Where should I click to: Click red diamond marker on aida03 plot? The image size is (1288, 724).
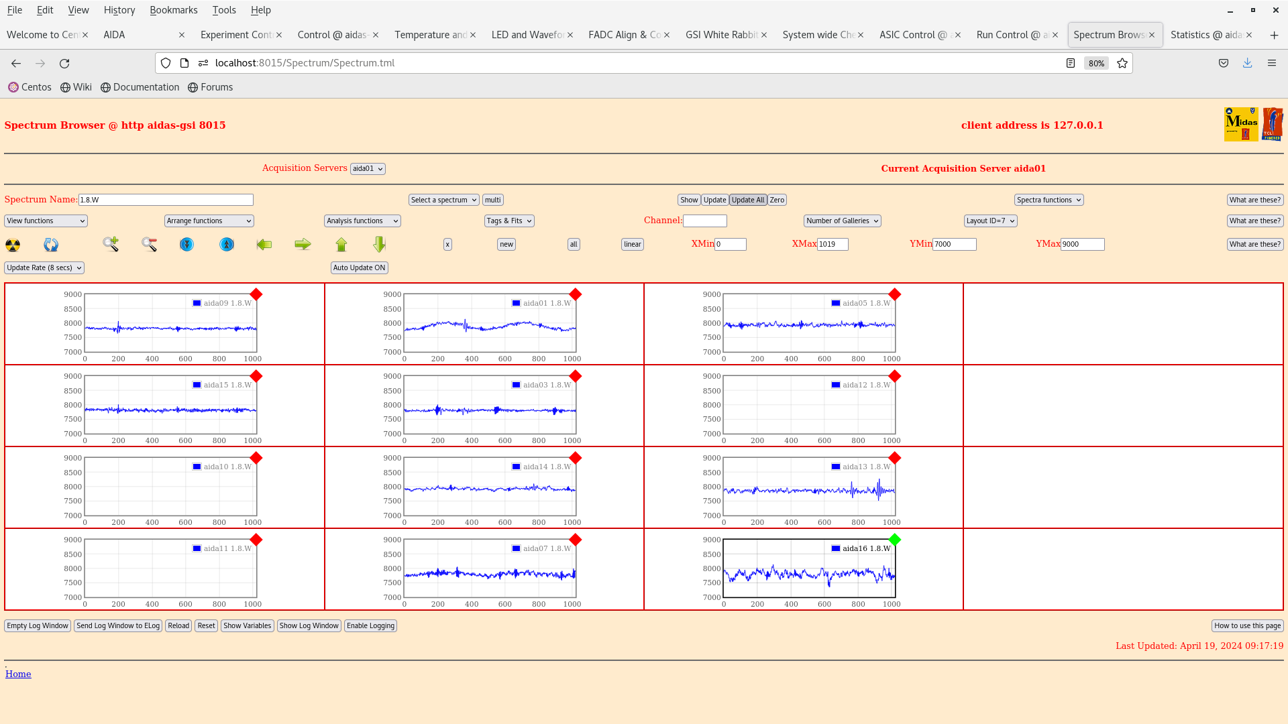pyautogui.click(x=576, y=376)
